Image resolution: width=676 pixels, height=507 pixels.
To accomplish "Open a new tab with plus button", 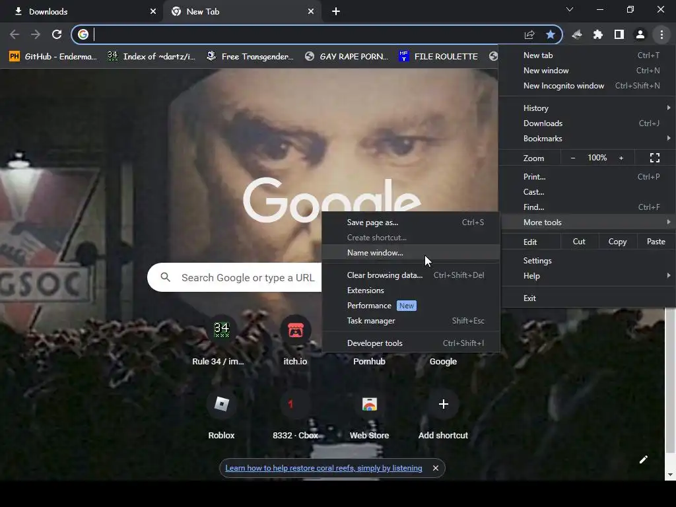I will click(336, 11).
